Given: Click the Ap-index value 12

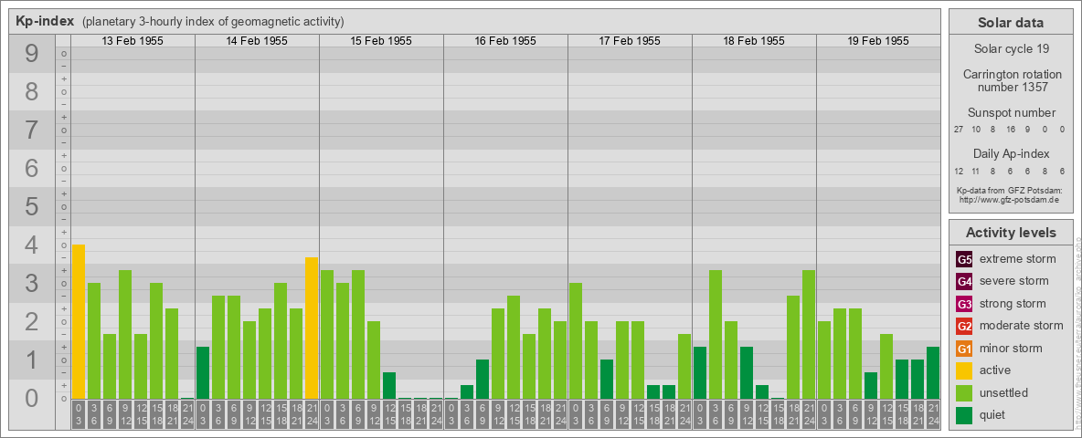Looking at the screenshot, I should (x=959, y=171).
